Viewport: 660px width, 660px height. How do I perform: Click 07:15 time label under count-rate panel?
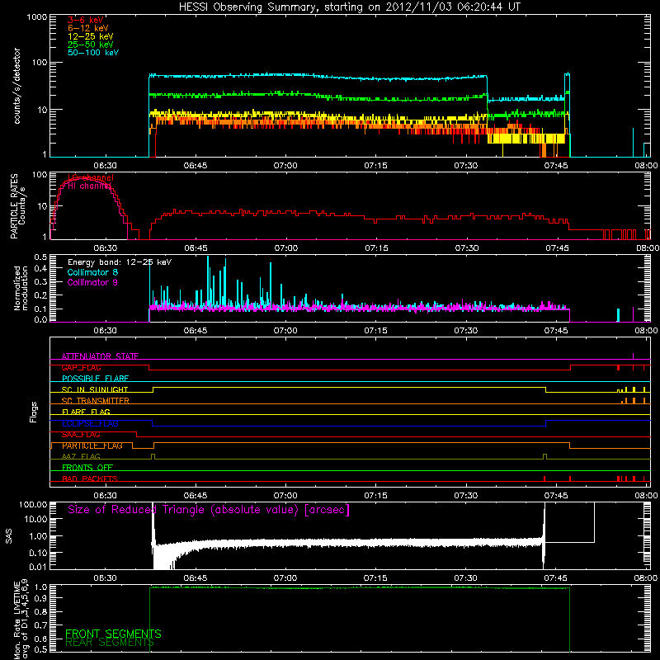[x=375, y=166]
